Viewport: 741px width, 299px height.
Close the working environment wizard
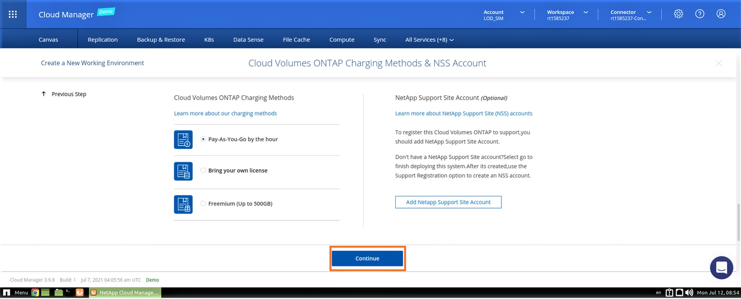point(719,63)
